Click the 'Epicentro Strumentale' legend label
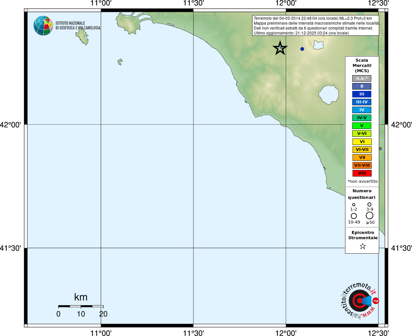This screenshot has height=336, width=412. (363, 235)
